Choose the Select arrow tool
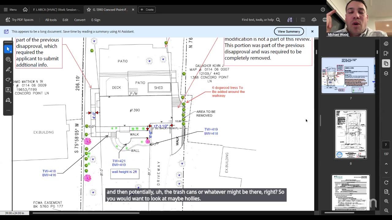 click(8, 49)
